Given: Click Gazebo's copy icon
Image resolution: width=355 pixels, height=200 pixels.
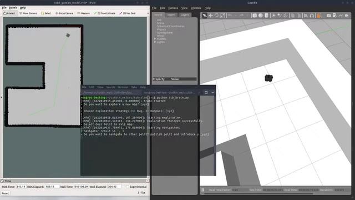Looking at the screenshot, I should tap(293, 16).
